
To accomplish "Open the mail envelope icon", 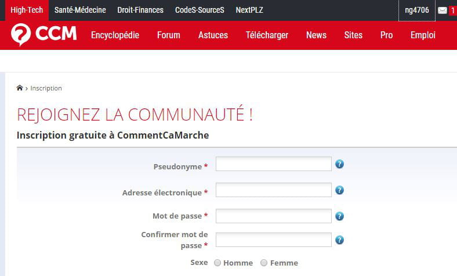I will [x=442, y=10].
